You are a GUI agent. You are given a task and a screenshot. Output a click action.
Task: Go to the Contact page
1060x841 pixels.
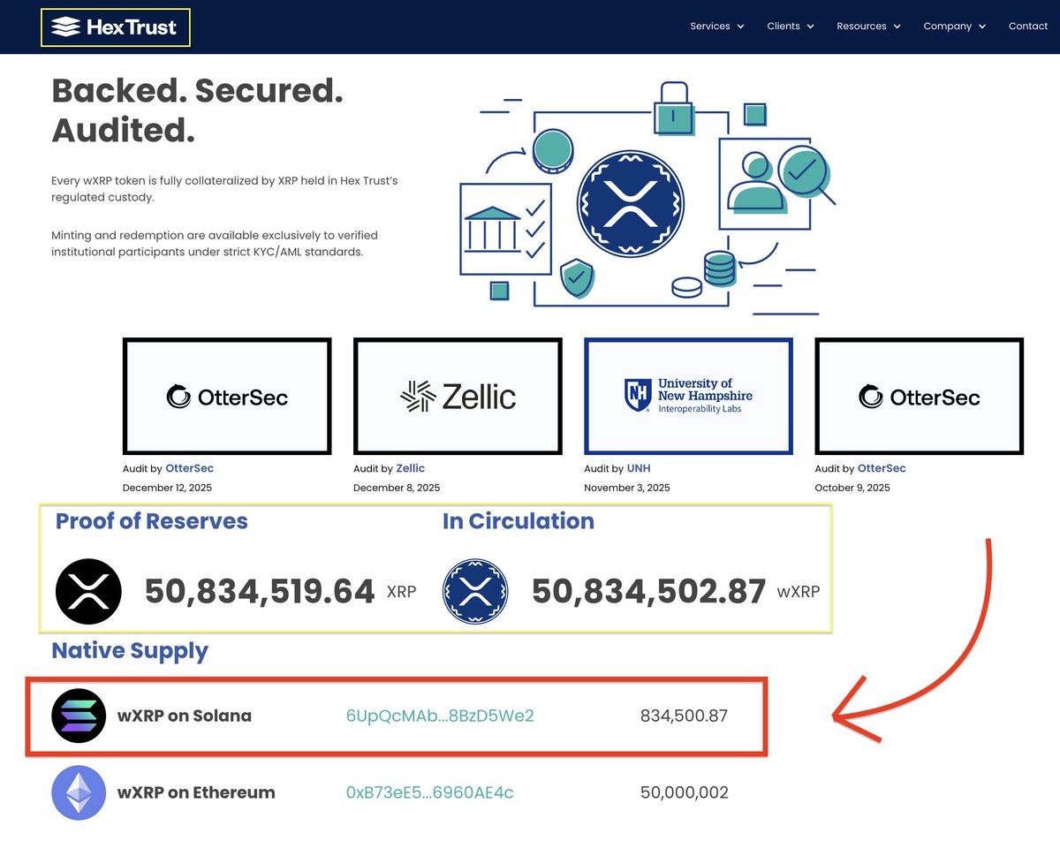(1028, 27)
